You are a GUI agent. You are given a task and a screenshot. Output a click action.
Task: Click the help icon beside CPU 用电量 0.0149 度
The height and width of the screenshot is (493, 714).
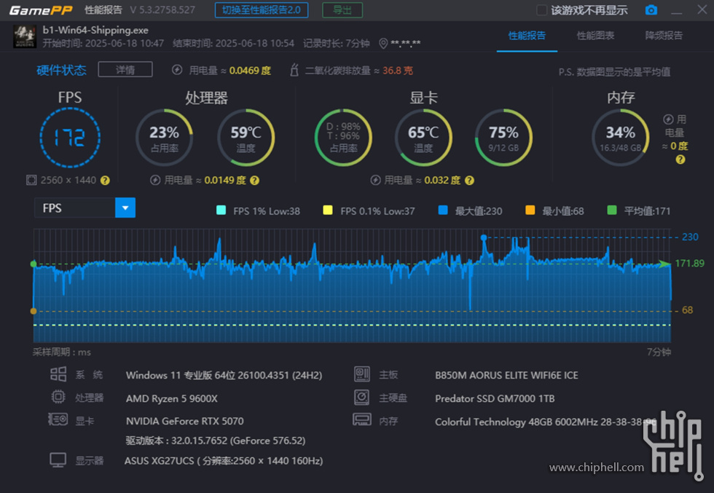tap(255, 181)
